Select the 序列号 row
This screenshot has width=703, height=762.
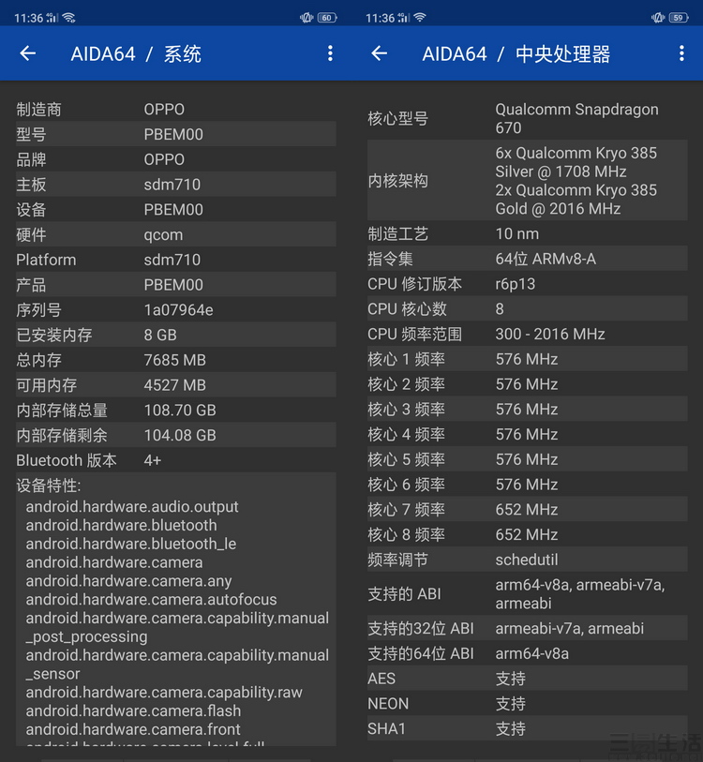[175, 309]
